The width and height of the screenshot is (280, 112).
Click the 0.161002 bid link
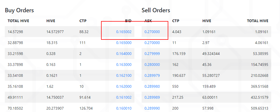[124, 97]
